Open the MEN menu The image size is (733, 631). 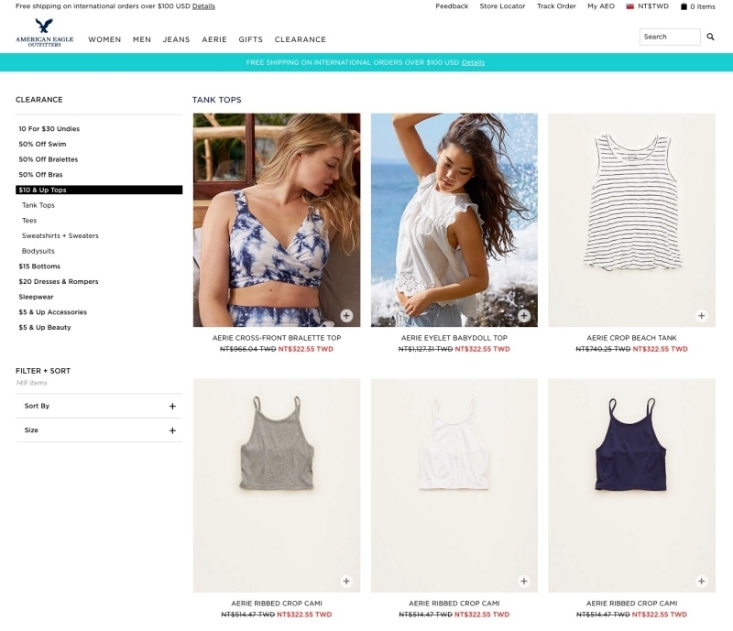coord(142,39)
